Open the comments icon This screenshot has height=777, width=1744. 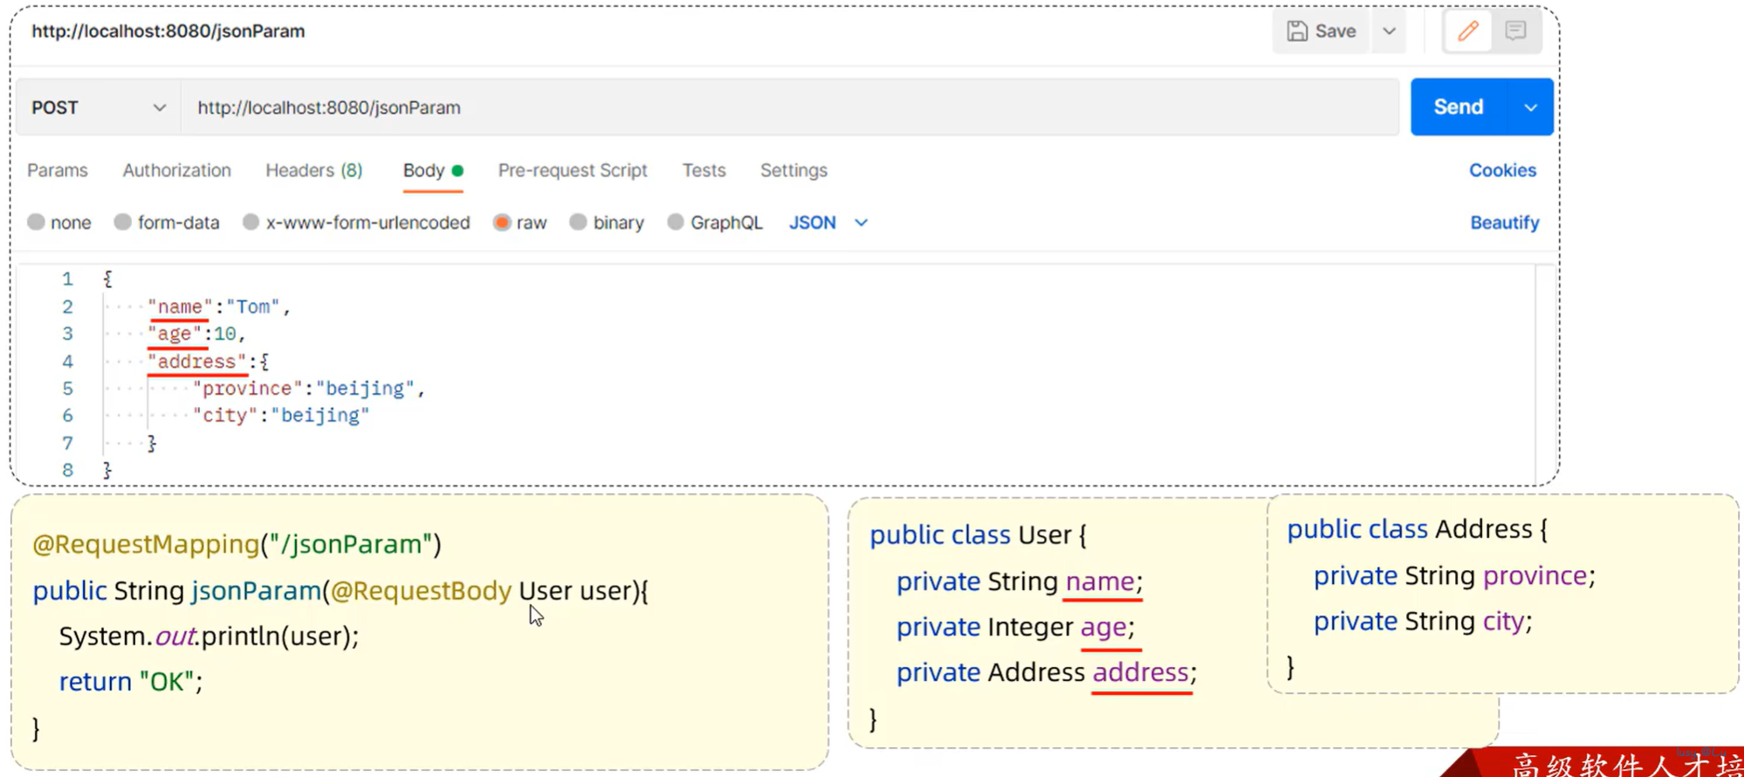(x=1515, y=31)
